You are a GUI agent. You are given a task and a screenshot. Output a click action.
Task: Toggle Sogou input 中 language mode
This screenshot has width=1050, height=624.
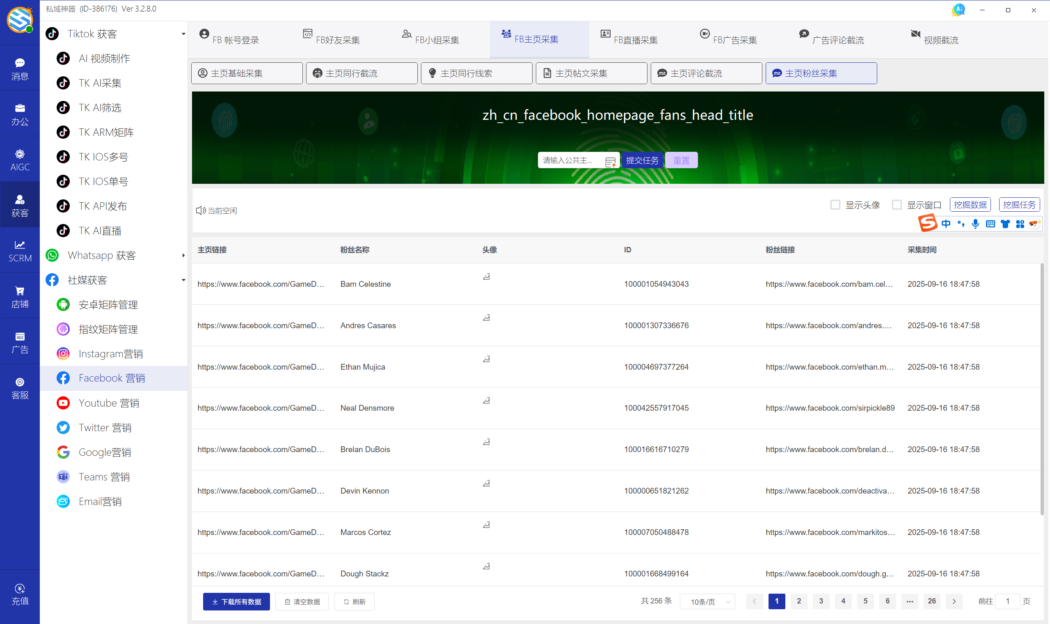(946, 224)
